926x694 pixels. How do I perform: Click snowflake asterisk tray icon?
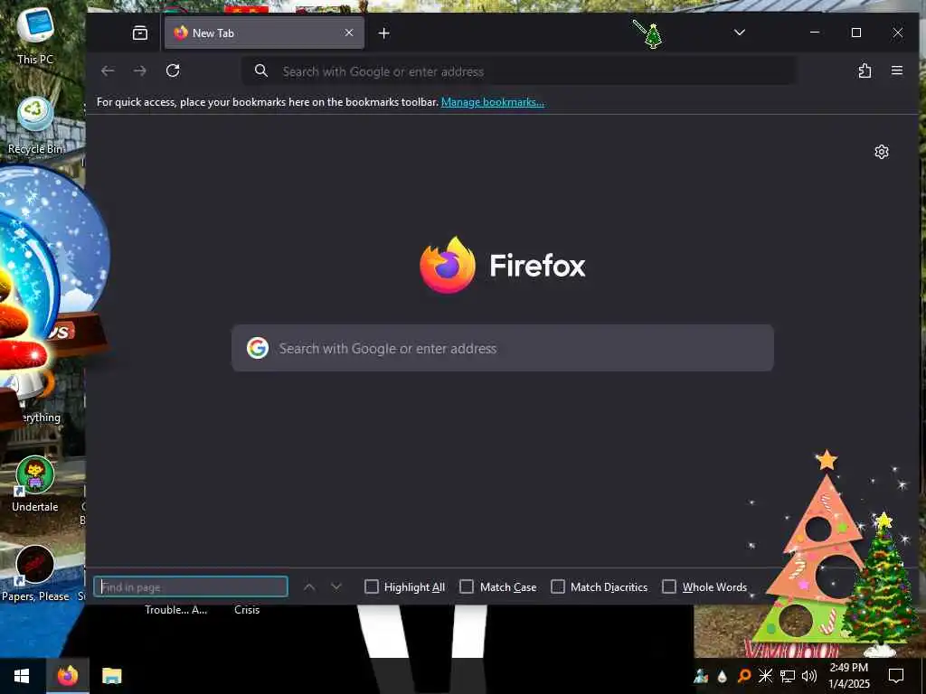765,676
